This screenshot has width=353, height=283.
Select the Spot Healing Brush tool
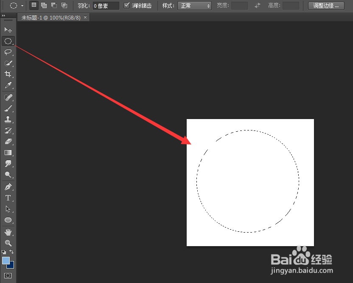pos(8,97)
